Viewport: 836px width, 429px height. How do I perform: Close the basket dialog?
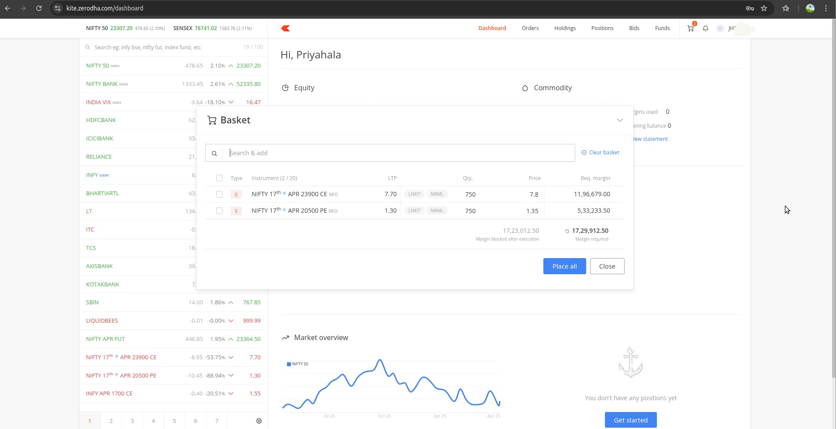(607, 266)
